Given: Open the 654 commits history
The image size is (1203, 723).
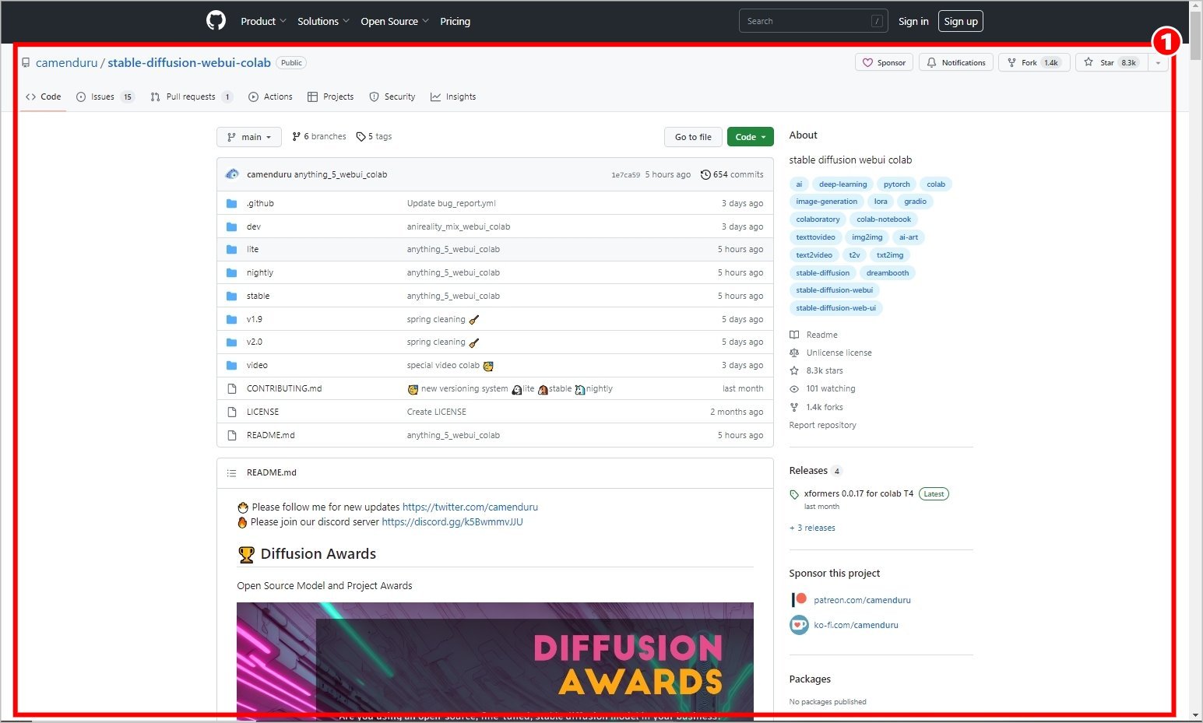Looking at the screenshot, I should click(732, 174).
